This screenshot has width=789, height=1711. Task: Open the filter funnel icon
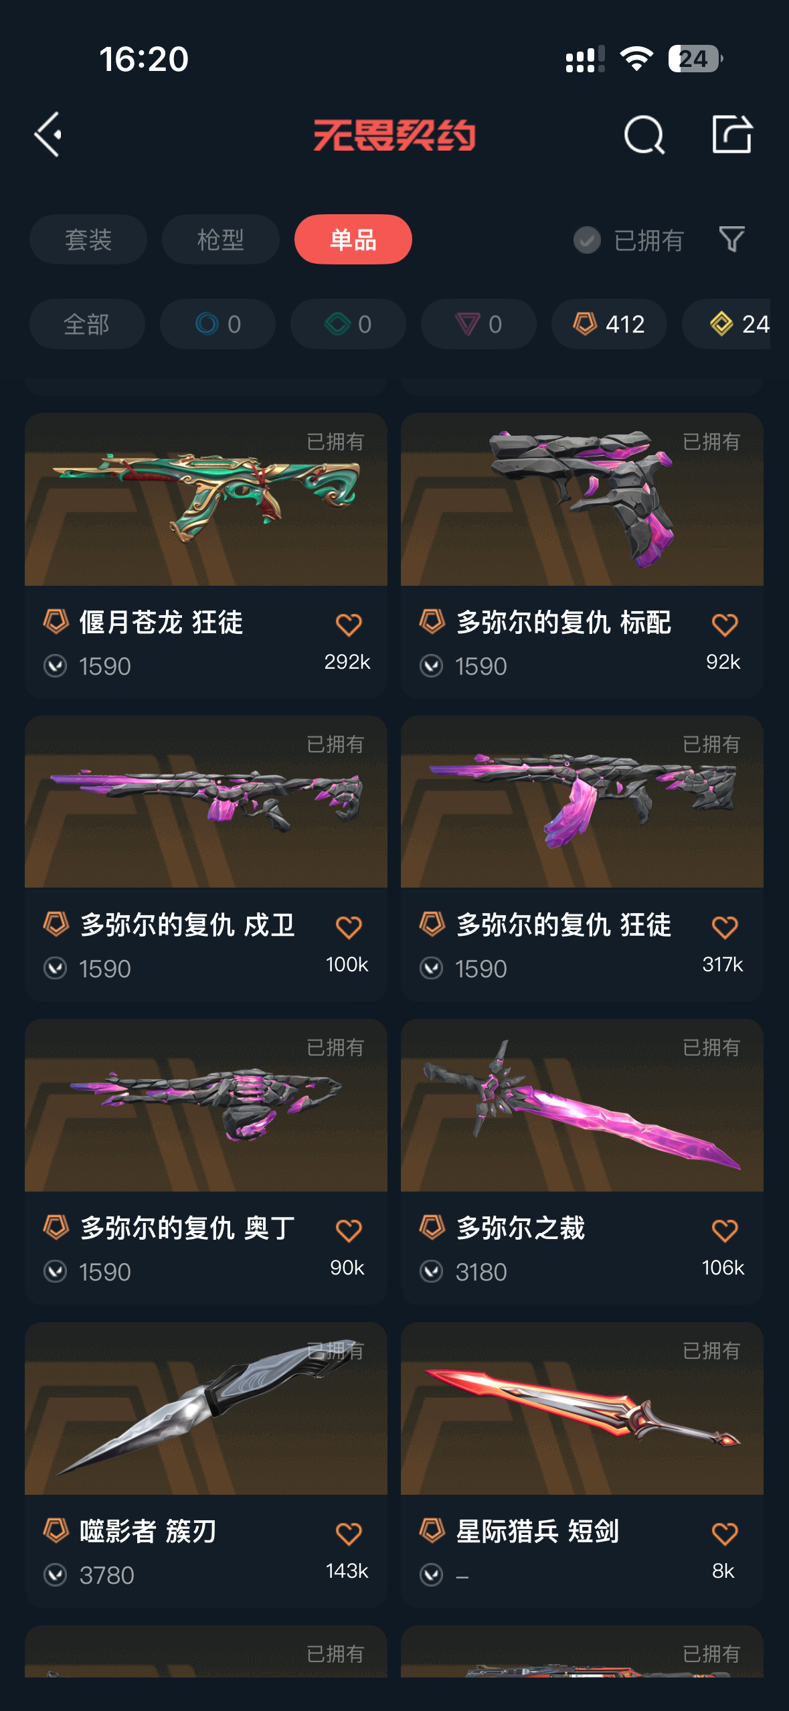tap(731, 239)
